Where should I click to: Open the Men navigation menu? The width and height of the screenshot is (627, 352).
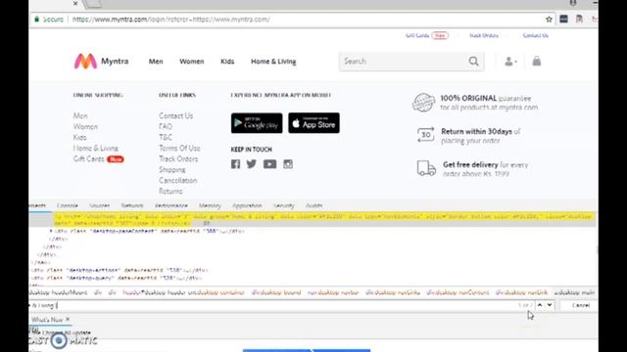point(156,62)
